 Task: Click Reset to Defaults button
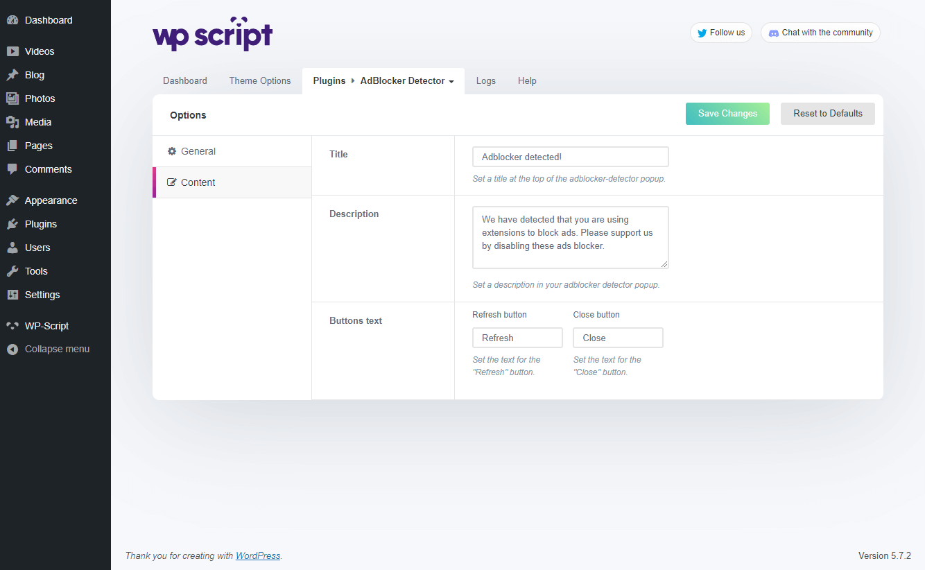[827, 114]
